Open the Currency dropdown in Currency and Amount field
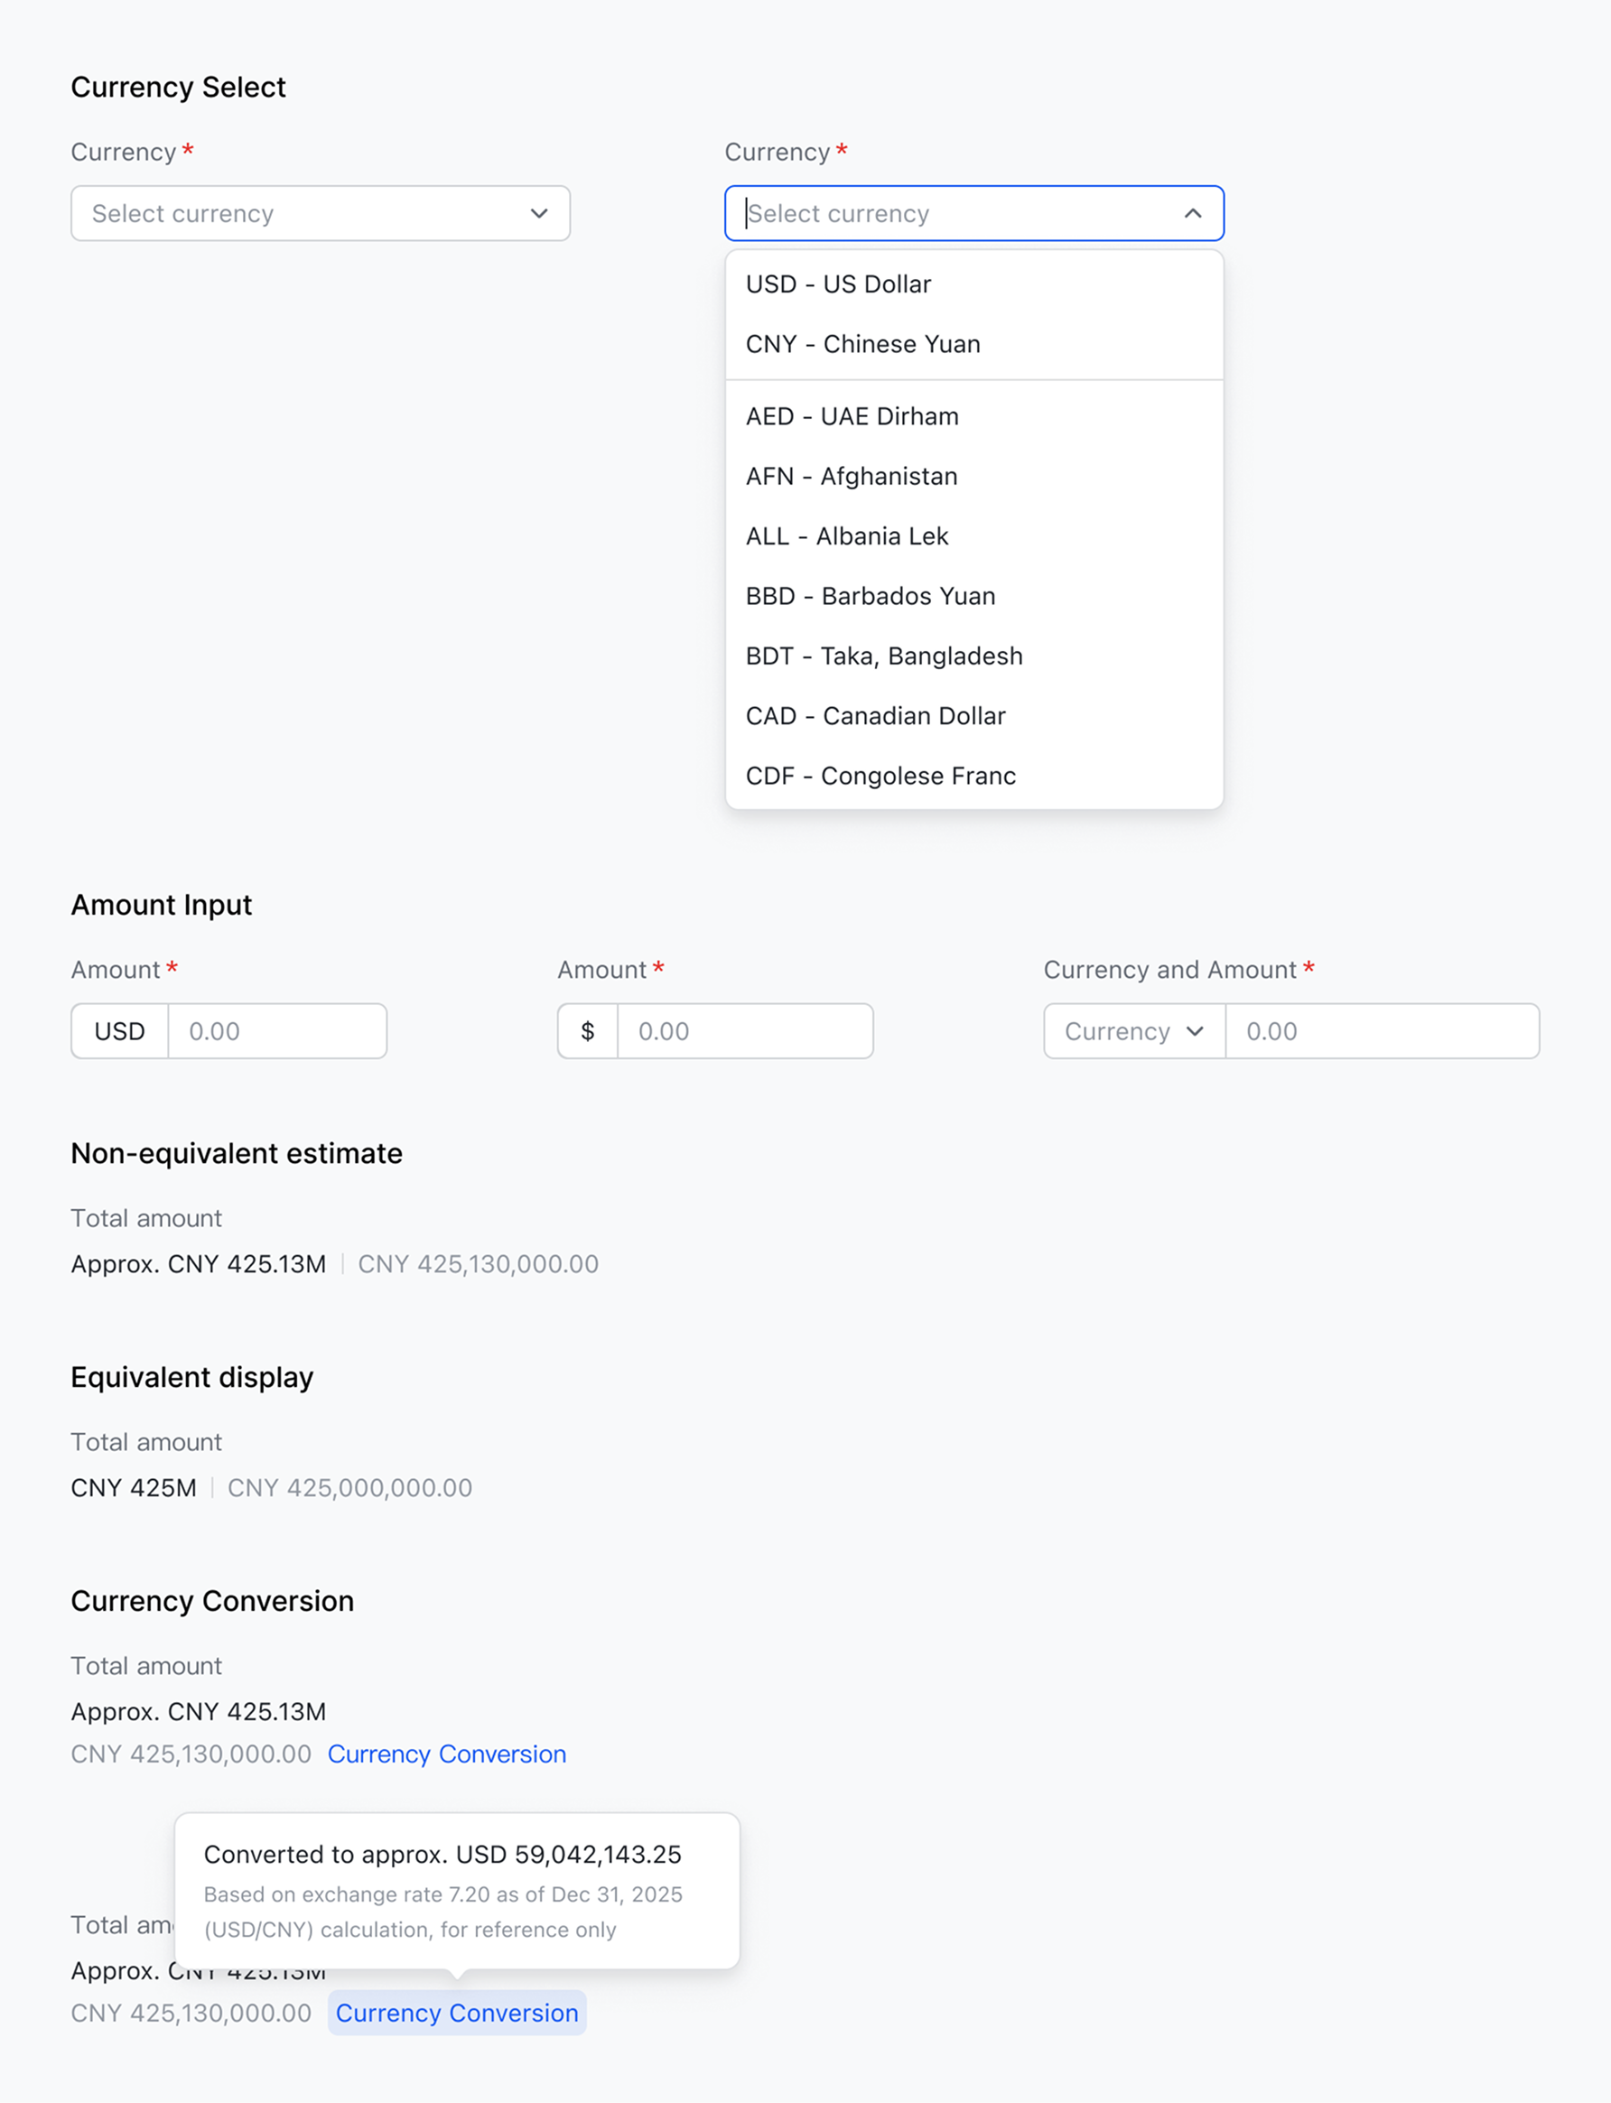1611x2103 pixels. [1131, 1031]
